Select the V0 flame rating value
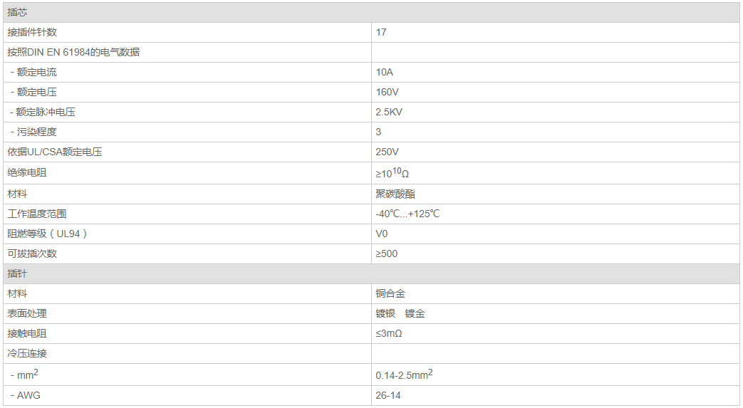743x408 pixels. point(382,234)
